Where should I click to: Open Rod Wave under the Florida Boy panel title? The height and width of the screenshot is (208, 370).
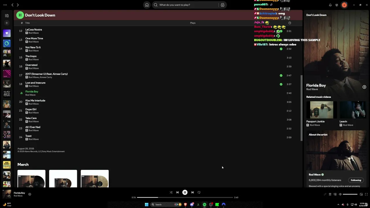click(312, 89)
